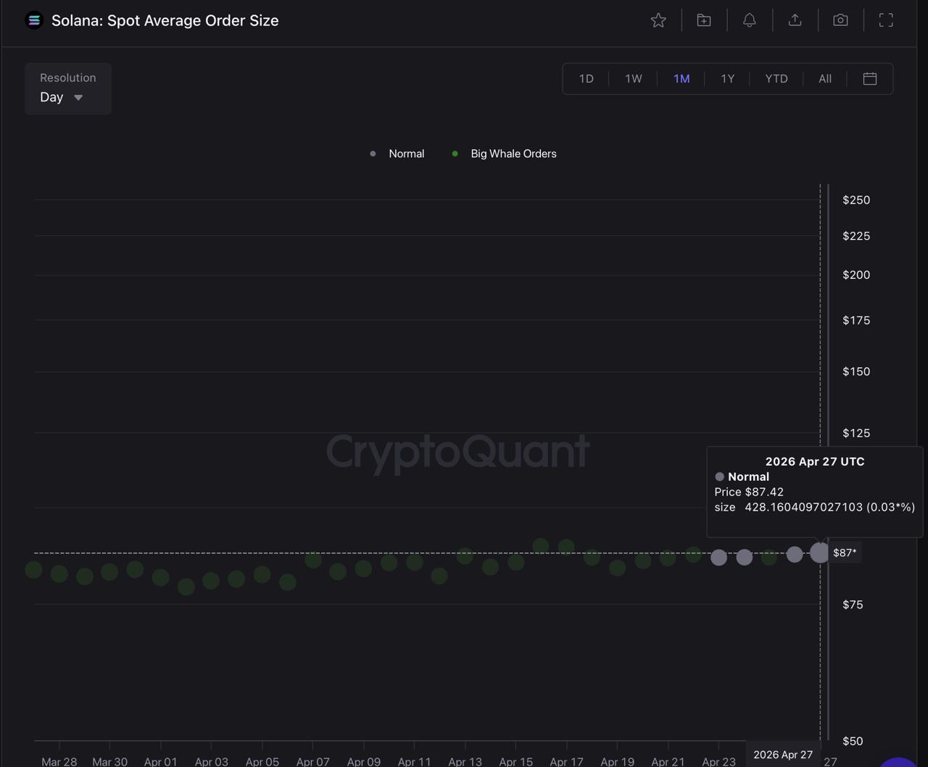
Task: Add chart to folder icon
Action: (x=704, y=20)
